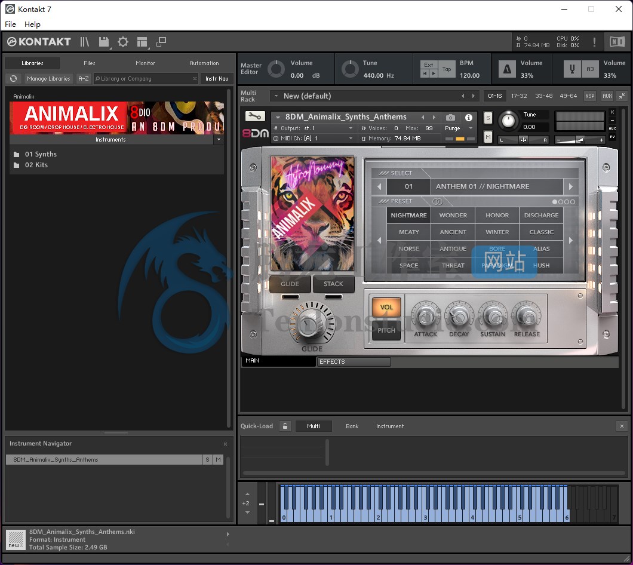
Task: Switch to the Files tab
Action: (89, 63)
